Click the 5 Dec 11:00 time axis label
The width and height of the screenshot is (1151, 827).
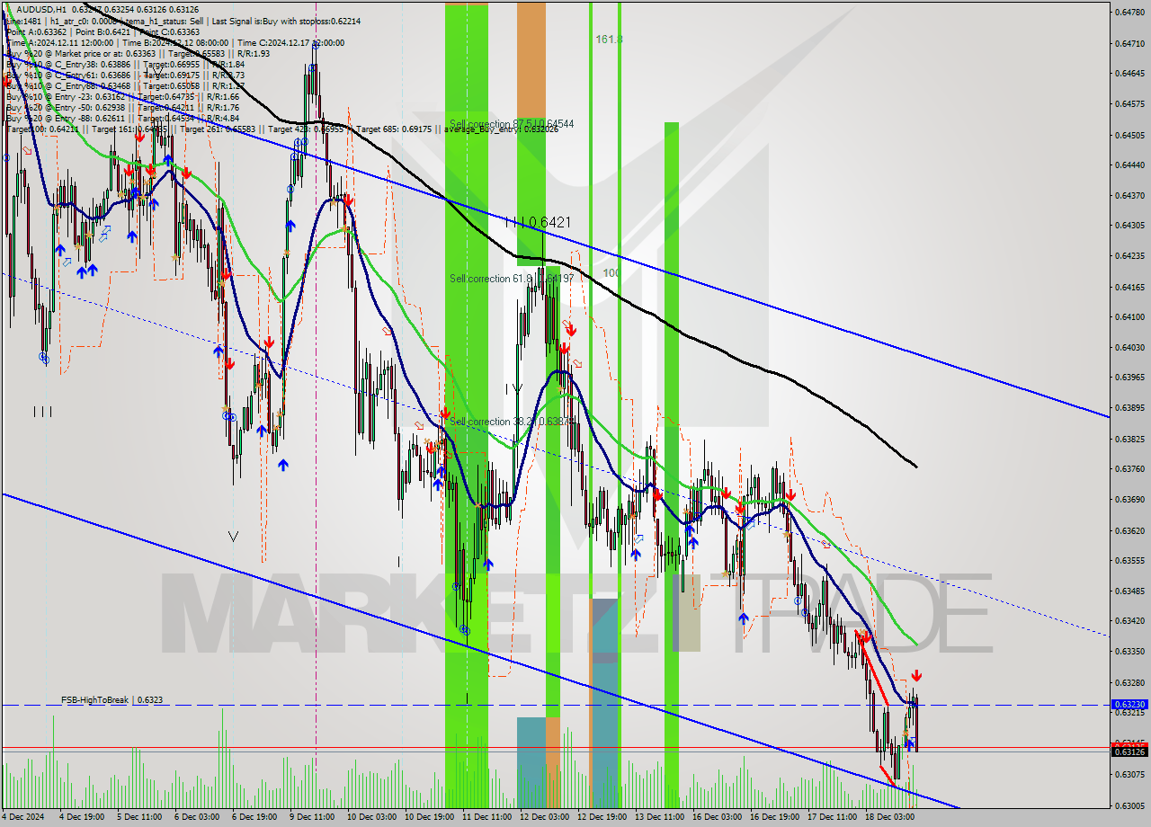click(x=138, y=817)
